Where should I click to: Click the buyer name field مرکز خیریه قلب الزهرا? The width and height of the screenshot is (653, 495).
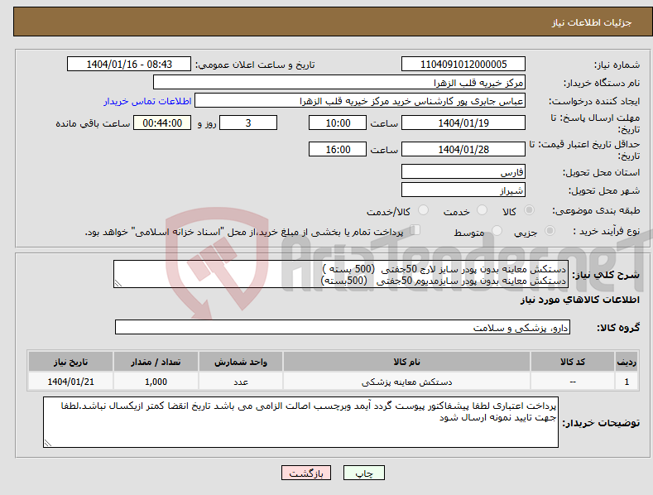pos(339,83)
